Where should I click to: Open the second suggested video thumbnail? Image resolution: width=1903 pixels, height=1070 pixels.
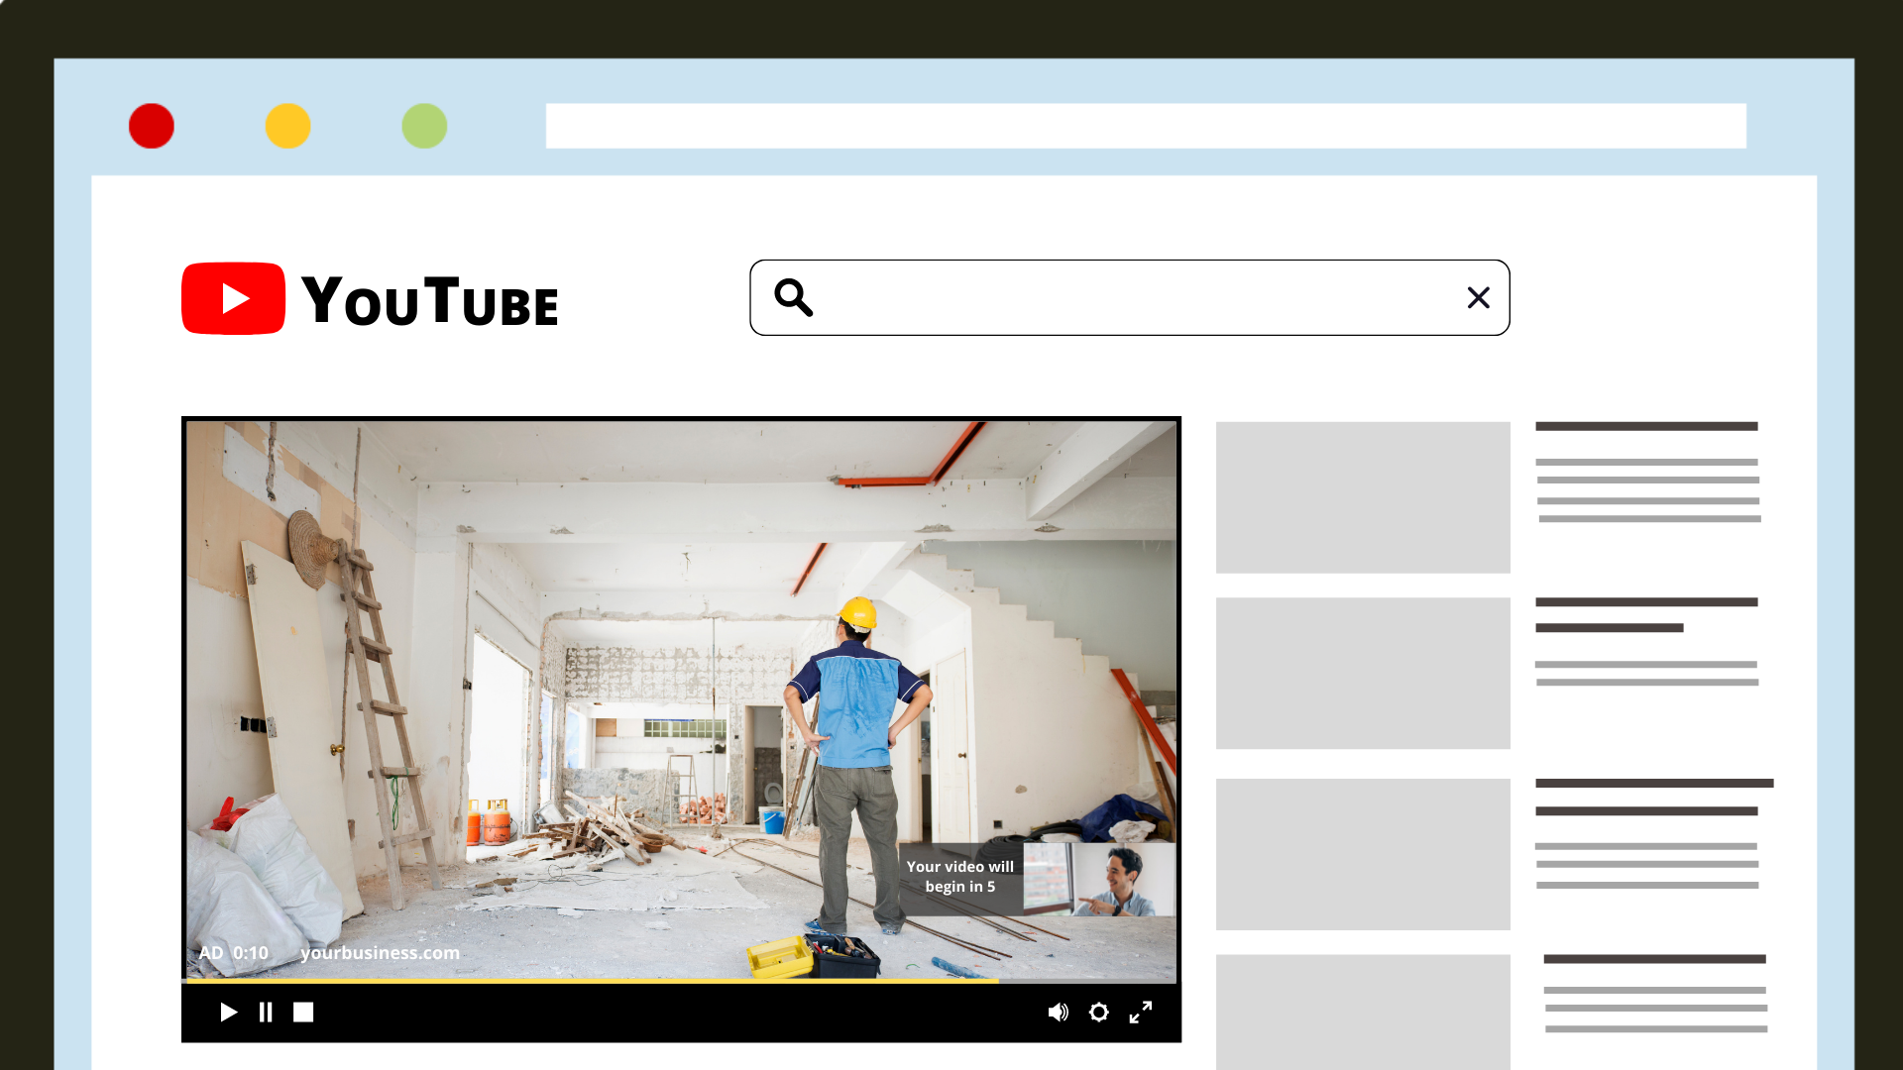coord(1363,673)
